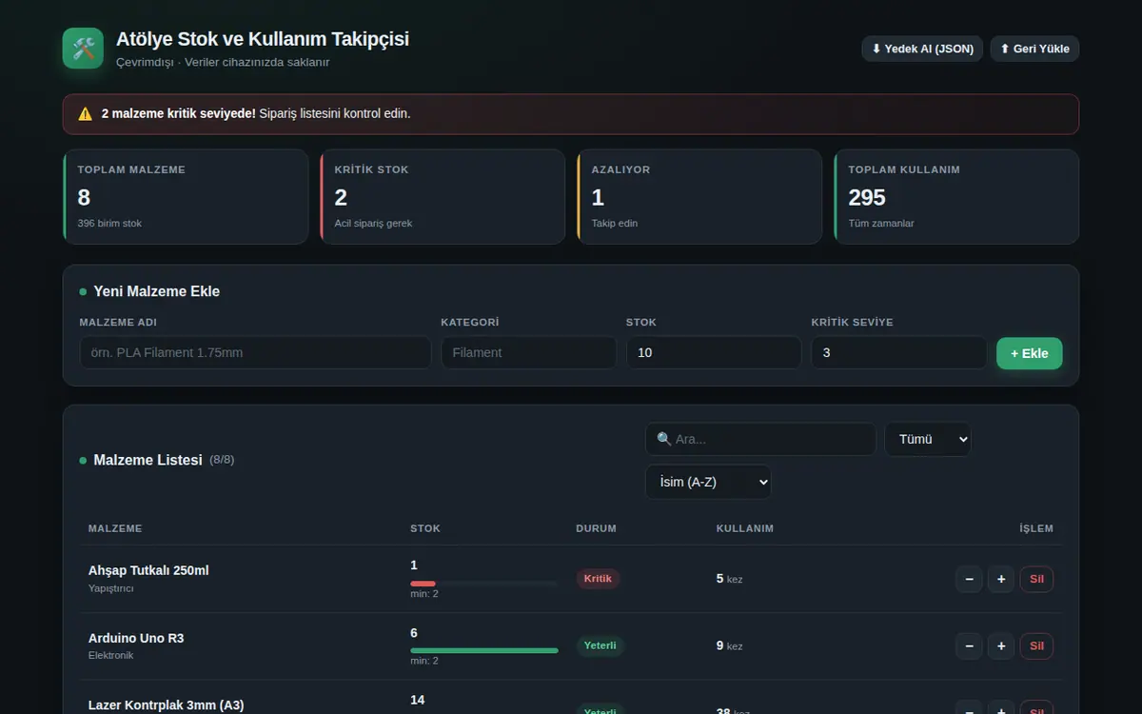This screenshot has height=714, width=1142.
Task: Click the DURUM column header
Action: click(597, 528)
